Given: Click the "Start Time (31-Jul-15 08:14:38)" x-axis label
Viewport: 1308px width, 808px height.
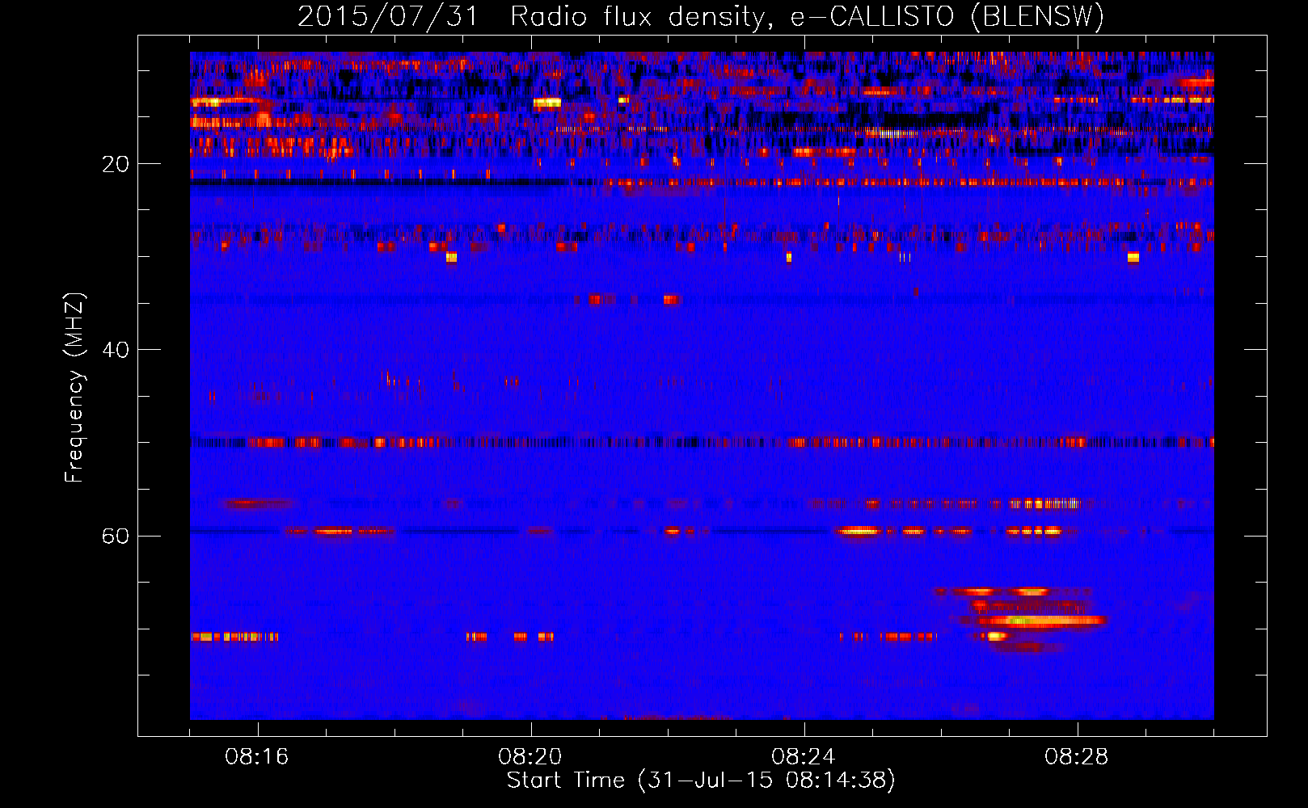Looking at the screenshot, I should tap(701, 781).
